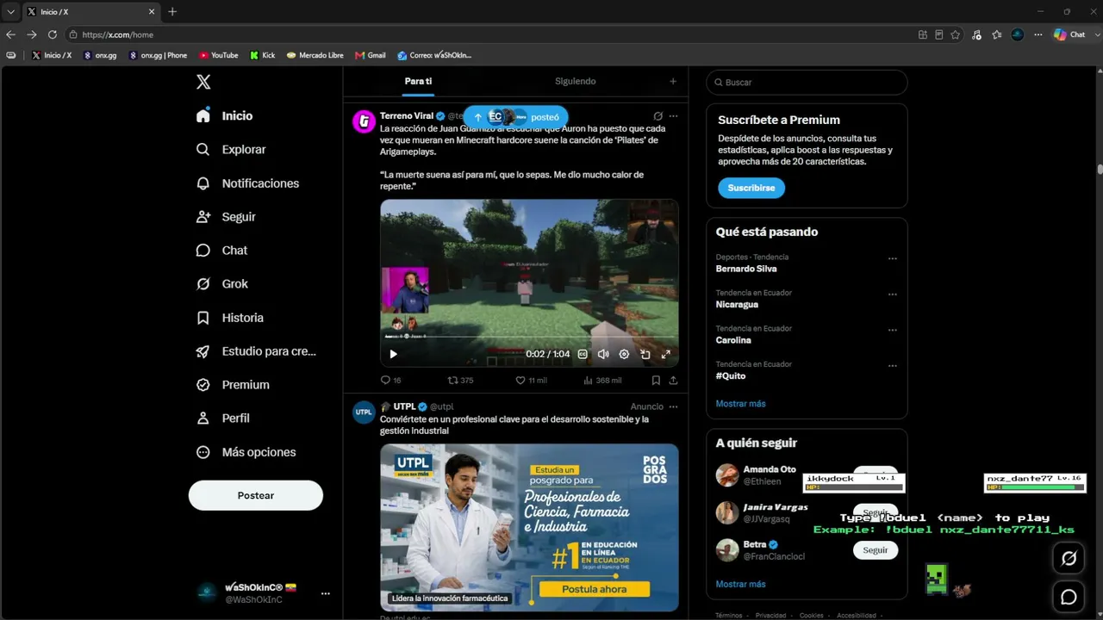1103x620 pixels.
Task: Click the Grok icon on Terreno Viral post
Action: tap(657, 116)
